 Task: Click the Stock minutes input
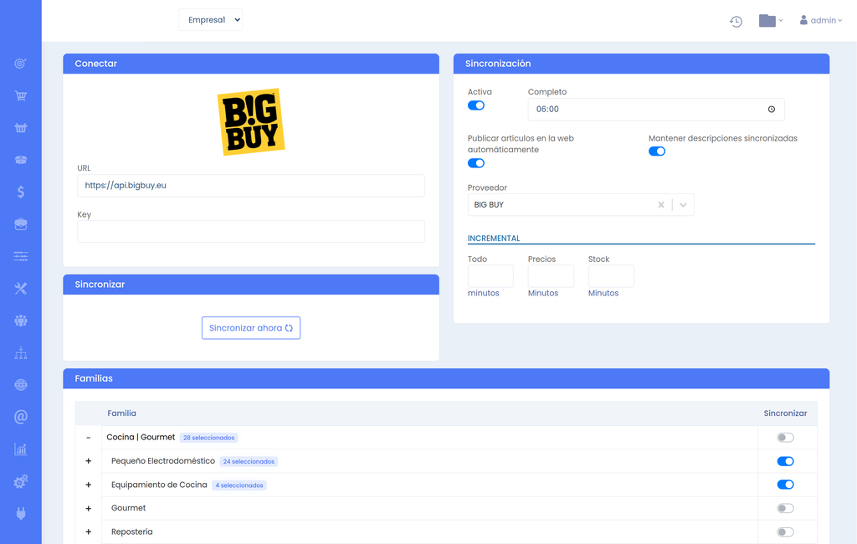[x=611, y=276]
